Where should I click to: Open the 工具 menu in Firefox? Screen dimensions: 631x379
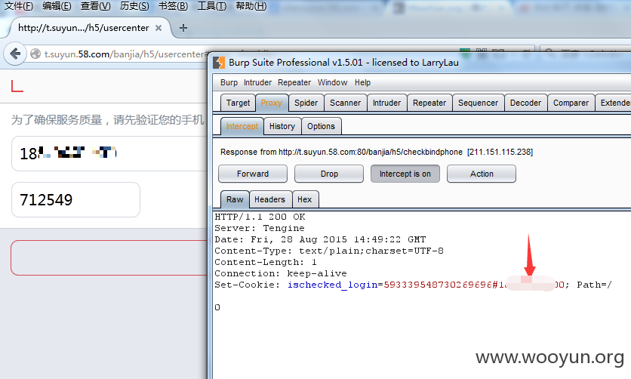point(211,5)
